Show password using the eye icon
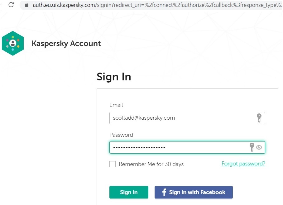The image size is (283, 205). [259, 147]
